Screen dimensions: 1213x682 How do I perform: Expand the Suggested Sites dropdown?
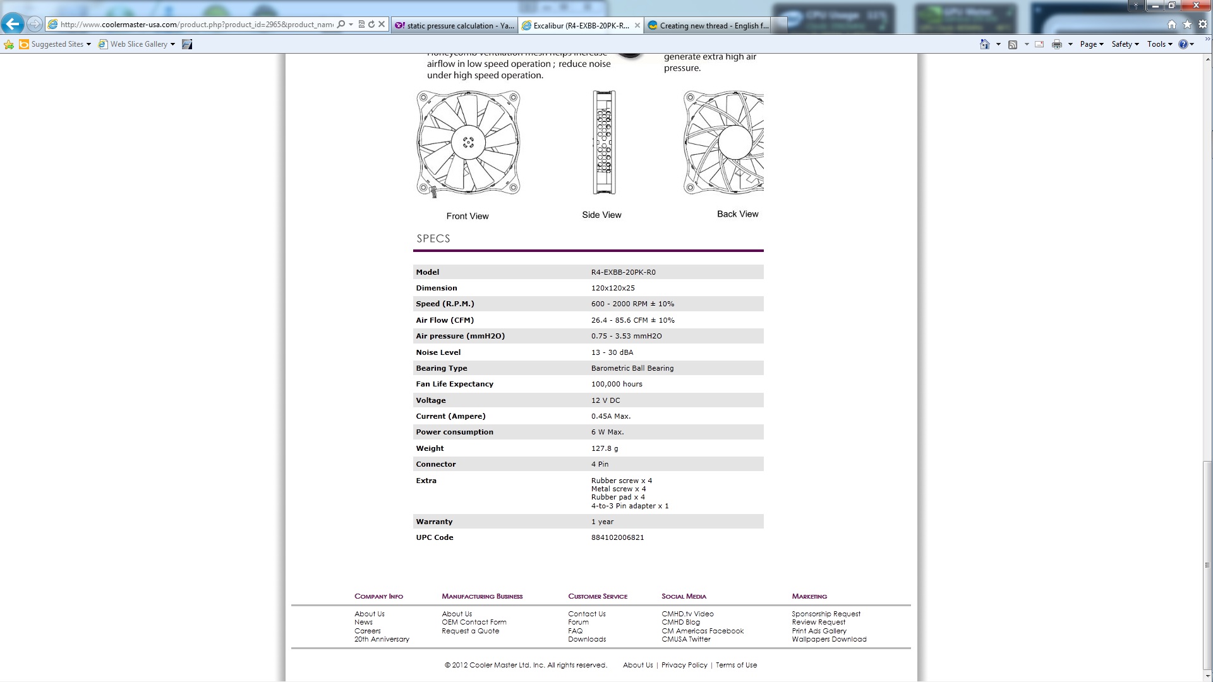(88, 44)
